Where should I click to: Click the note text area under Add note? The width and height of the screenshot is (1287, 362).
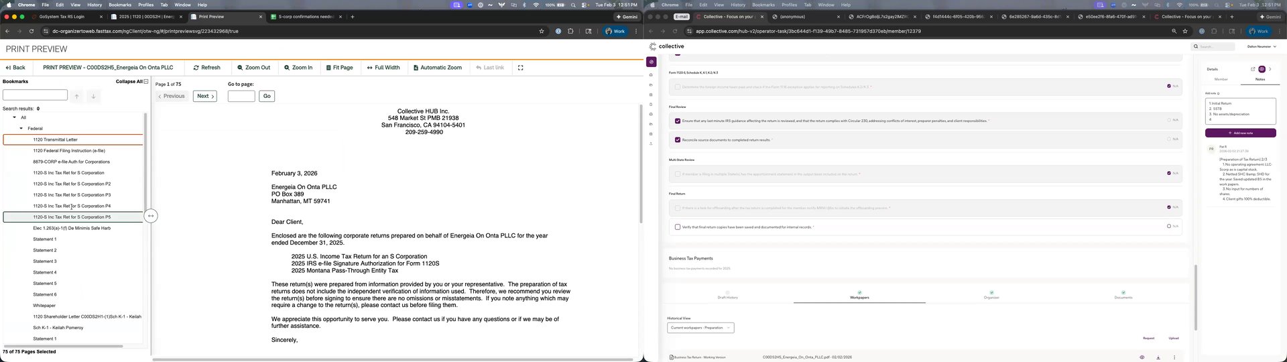tap(1240, 111)
